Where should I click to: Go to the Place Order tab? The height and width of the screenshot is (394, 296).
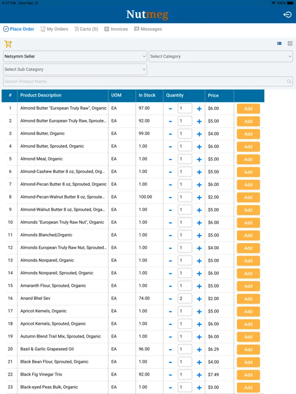[18, 29]
